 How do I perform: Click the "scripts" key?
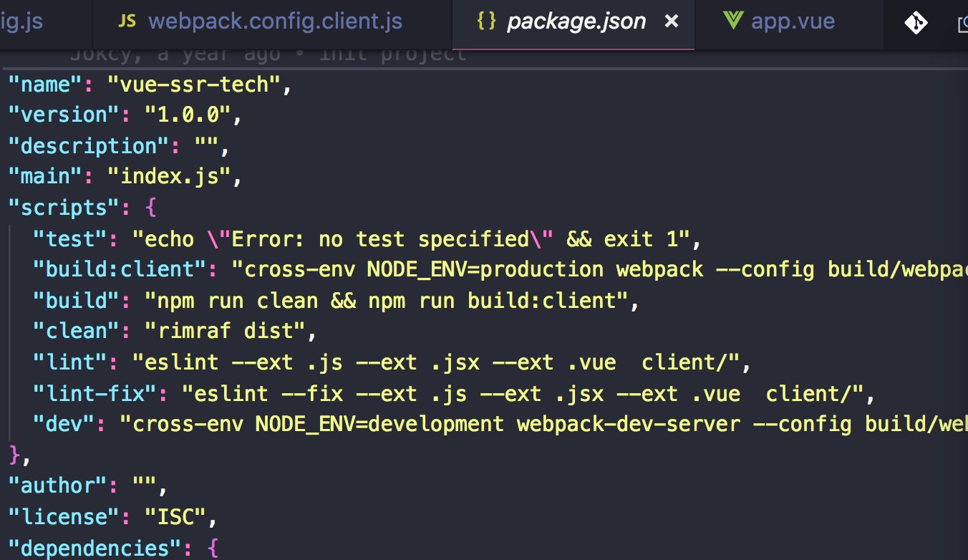pos(65,208)
